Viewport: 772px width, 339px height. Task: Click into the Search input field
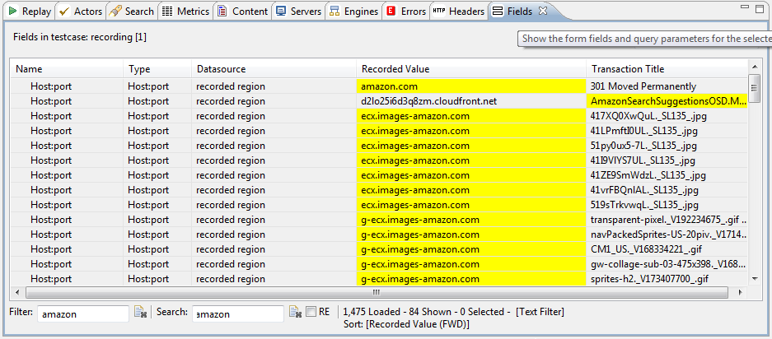coord(238,314)
